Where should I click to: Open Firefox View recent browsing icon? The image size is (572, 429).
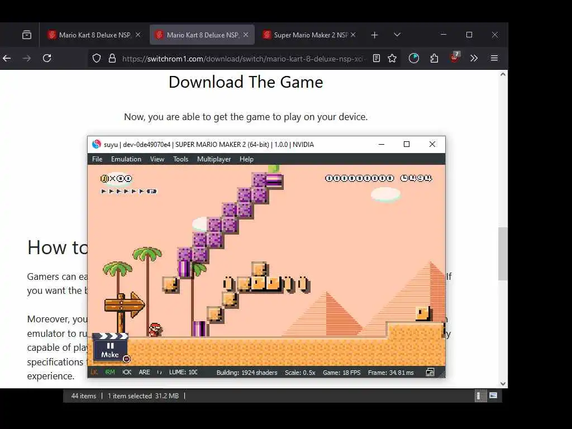click(x=27, y=35)
